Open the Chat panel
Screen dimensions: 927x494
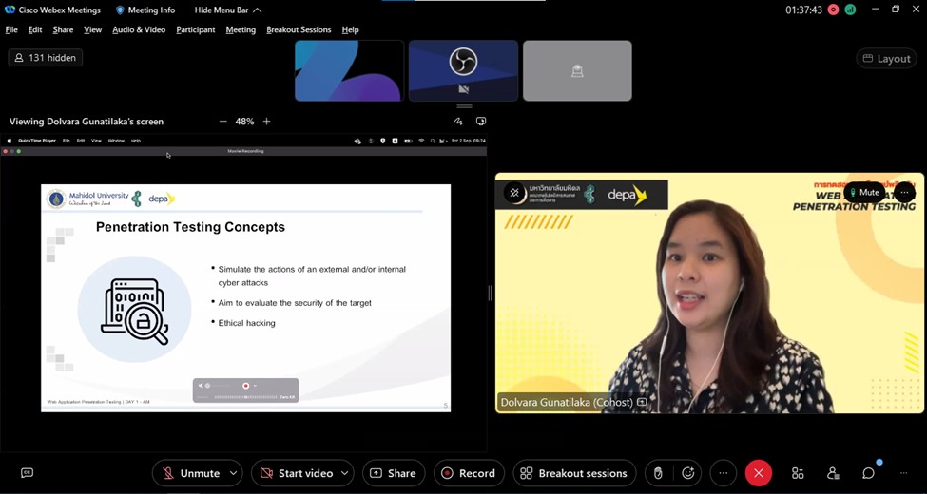tap(868, 473)
